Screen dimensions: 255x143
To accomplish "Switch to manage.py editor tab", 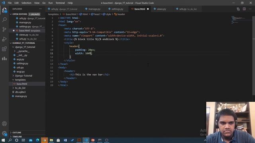I will pos(94,9).
